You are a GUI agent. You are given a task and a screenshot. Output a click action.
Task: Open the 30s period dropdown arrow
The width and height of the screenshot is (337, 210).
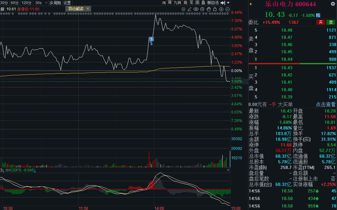coord(46,3)
